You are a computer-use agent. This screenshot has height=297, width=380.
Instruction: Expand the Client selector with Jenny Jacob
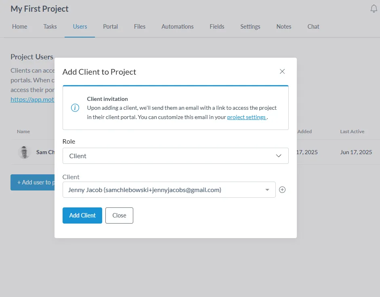click(169, 190)
